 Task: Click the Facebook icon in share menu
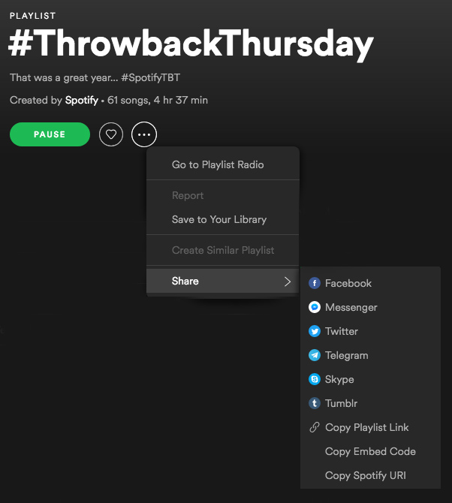click(x=315, y=284)
